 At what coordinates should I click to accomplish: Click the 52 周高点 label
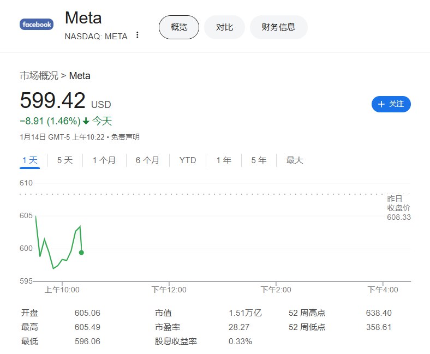[307, 313]
